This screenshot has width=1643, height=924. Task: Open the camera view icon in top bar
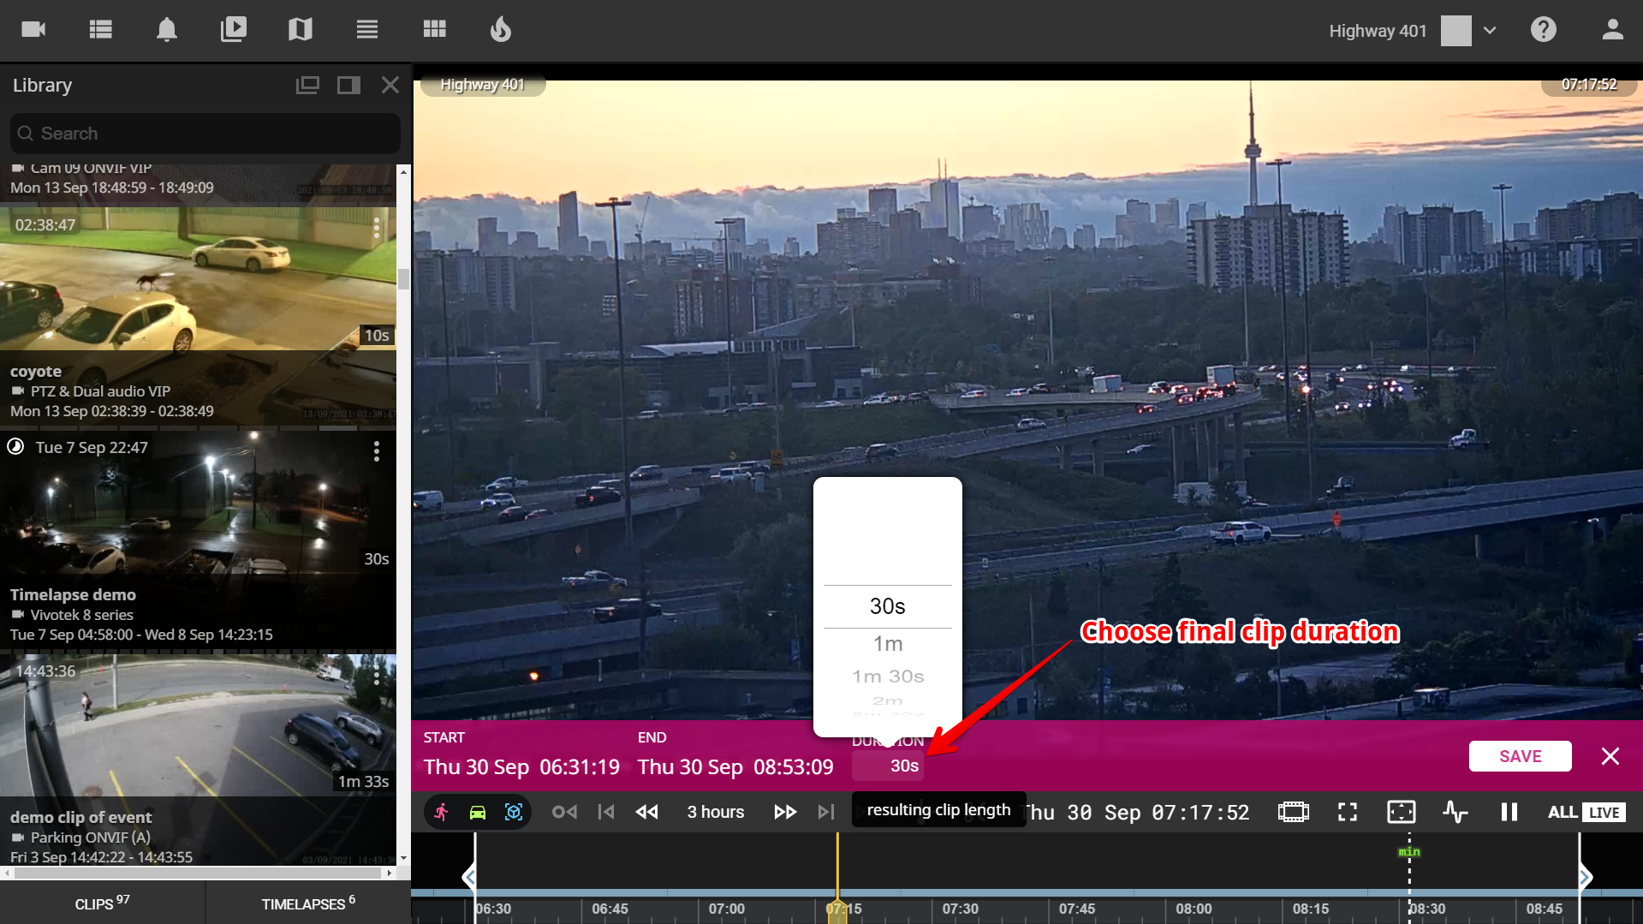pos(33,30)
